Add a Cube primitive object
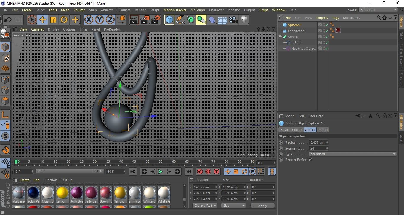404x215 pixels. (x=169, y=20)
